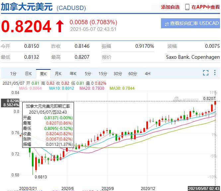221x191 pixels.
Task: Click the 今开 value 0.8150
Action: point(32,46)
